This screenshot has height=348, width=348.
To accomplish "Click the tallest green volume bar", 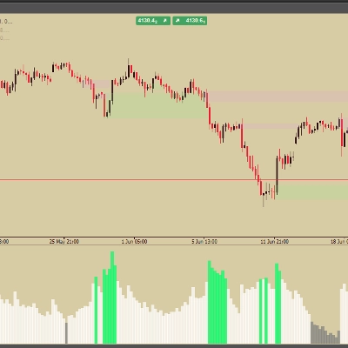I will click(112, 298).
